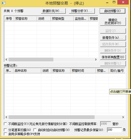This screenshot has width=131, height=139.
Task: Click 现价/盈亏 header in 预警记录
Action: tap(117, 71)
